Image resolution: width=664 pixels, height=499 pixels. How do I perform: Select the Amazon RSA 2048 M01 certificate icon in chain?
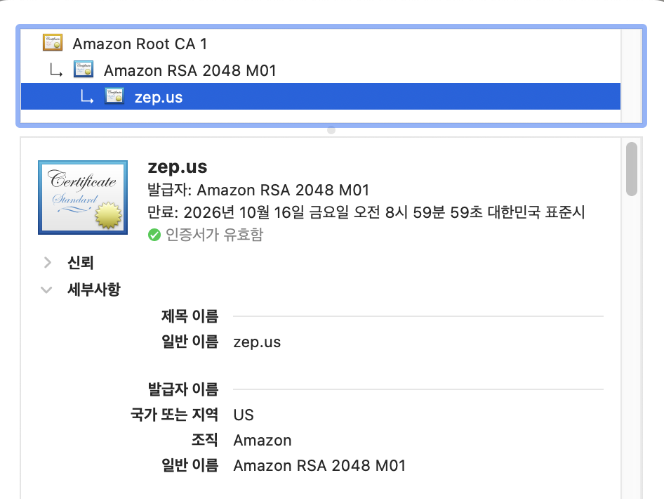point(84,69)
